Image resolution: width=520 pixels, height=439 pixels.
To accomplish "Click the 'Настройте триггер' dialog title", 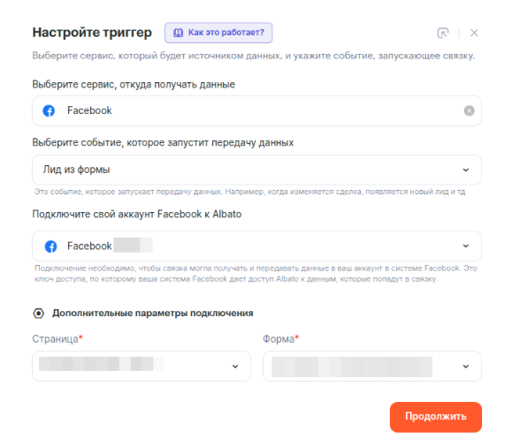I will 92,33.
